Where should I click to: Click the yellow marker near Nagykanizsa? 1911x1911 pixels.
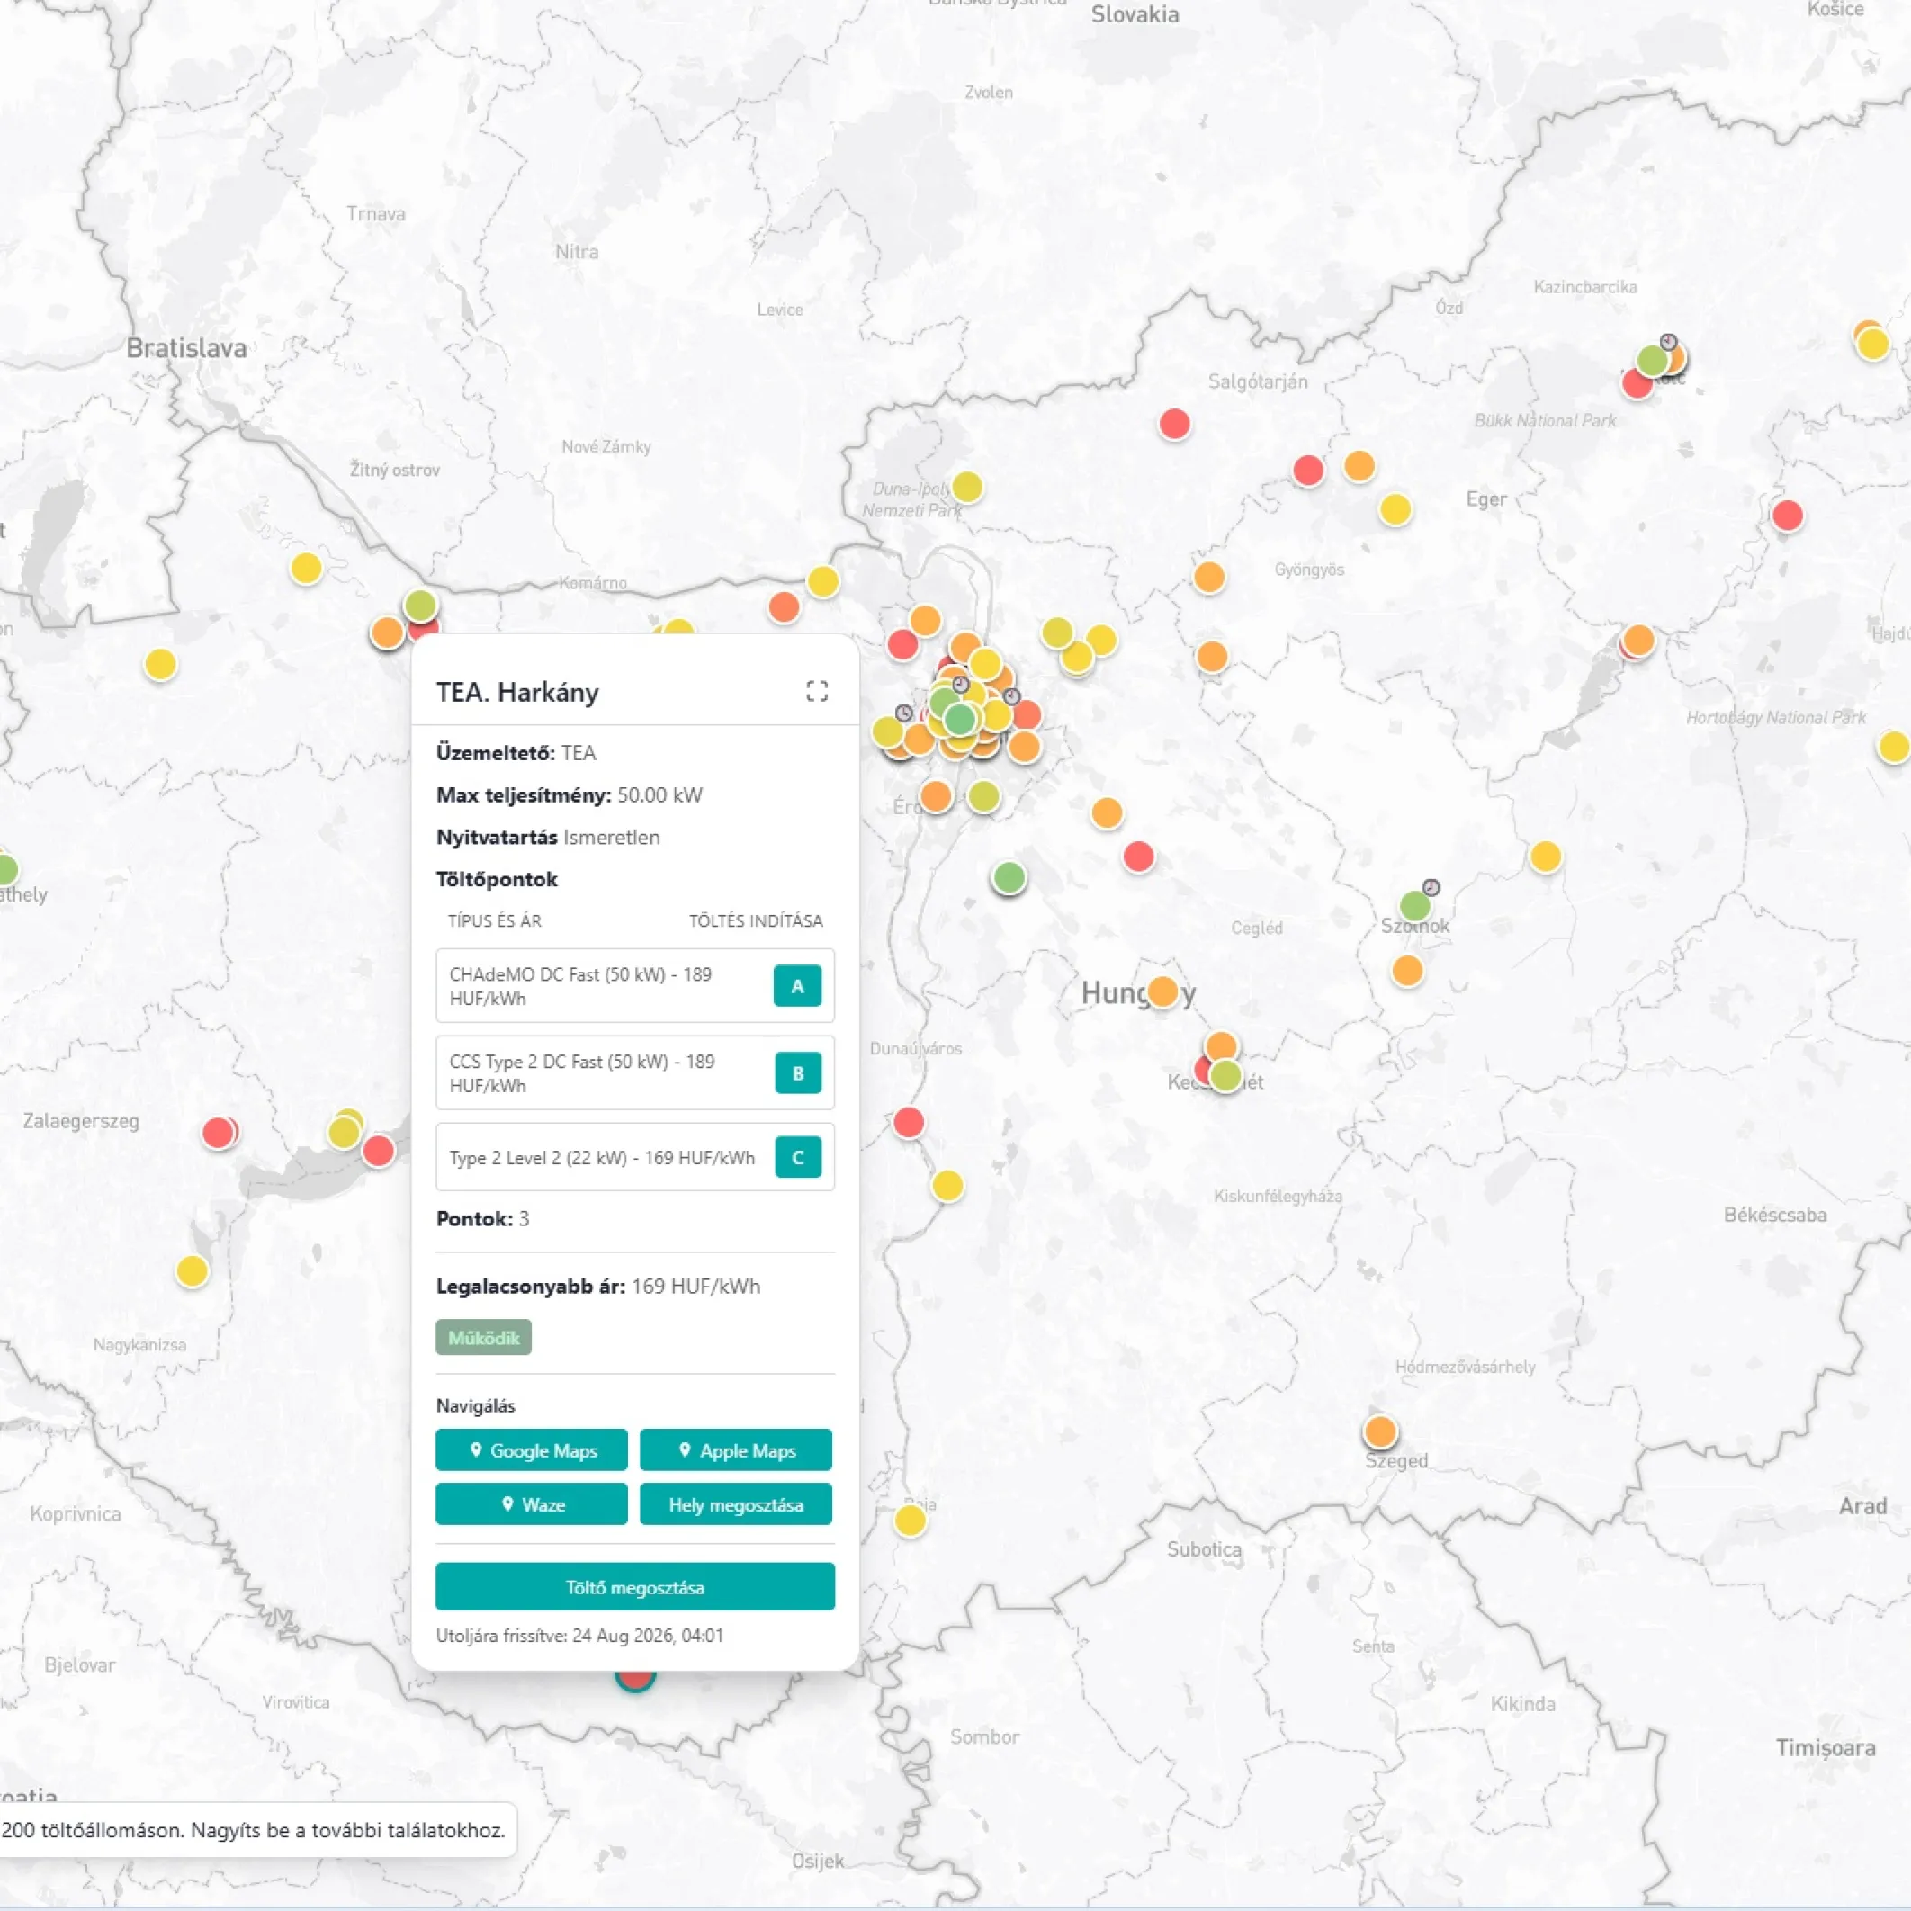tap(192, 1271)
